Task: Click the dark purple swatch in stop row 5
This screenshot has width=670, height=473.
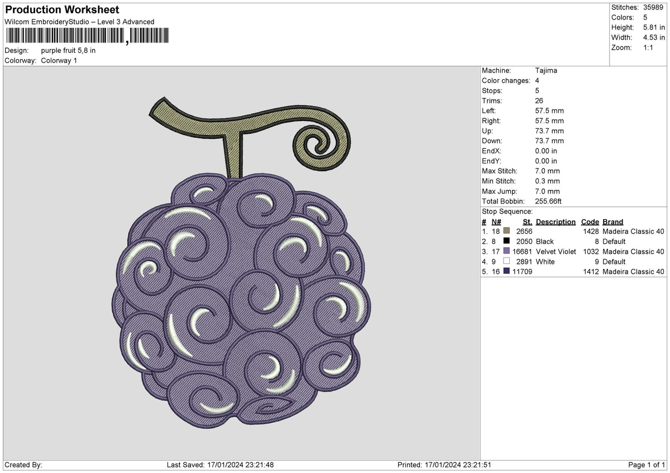Action: pos(506,271)
